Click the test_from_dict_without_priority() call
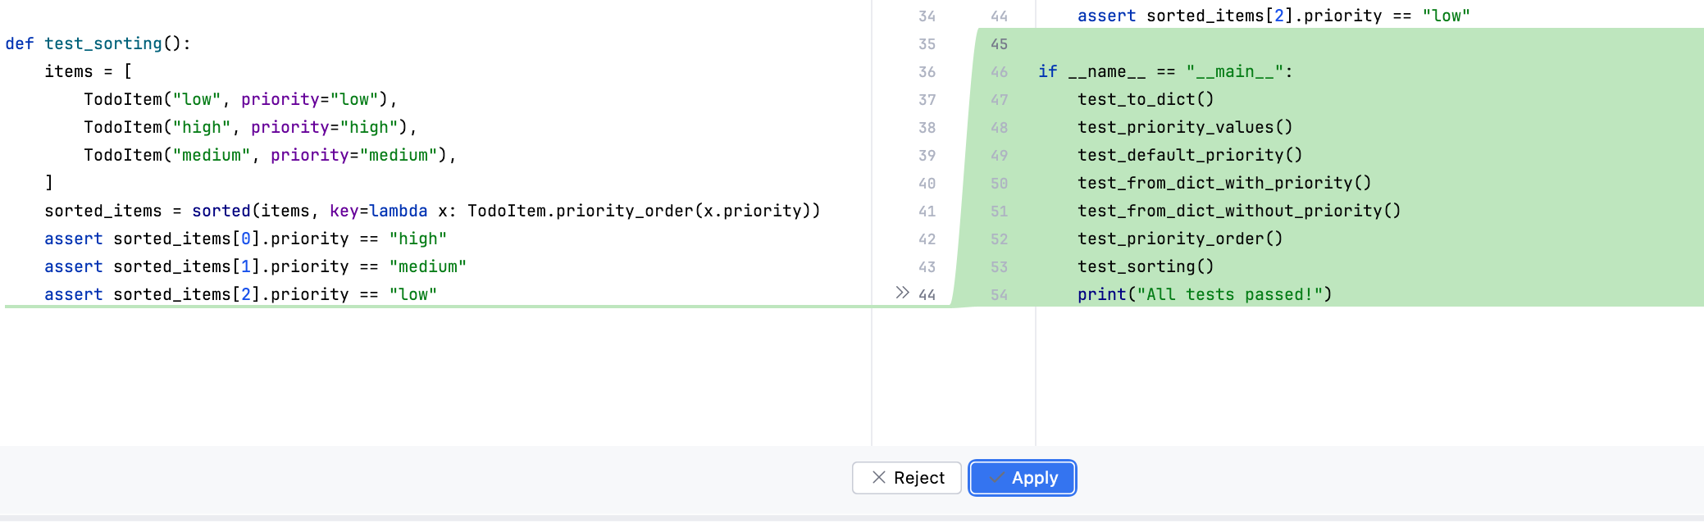 [1238, 211]
